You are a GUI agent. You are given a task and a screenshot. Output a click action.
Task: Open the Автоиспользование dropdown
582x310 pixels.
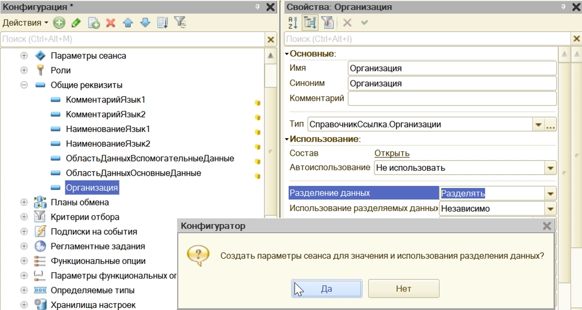(550, 168)
